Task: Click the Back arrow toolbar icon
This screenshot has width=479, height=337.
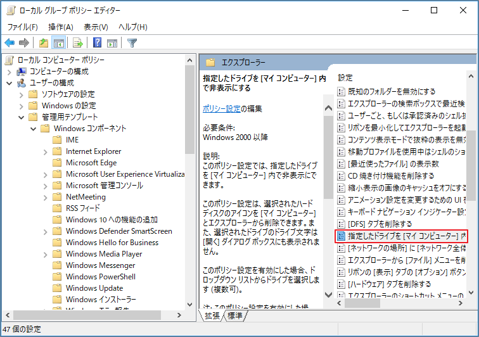Action: click(10, 43)
